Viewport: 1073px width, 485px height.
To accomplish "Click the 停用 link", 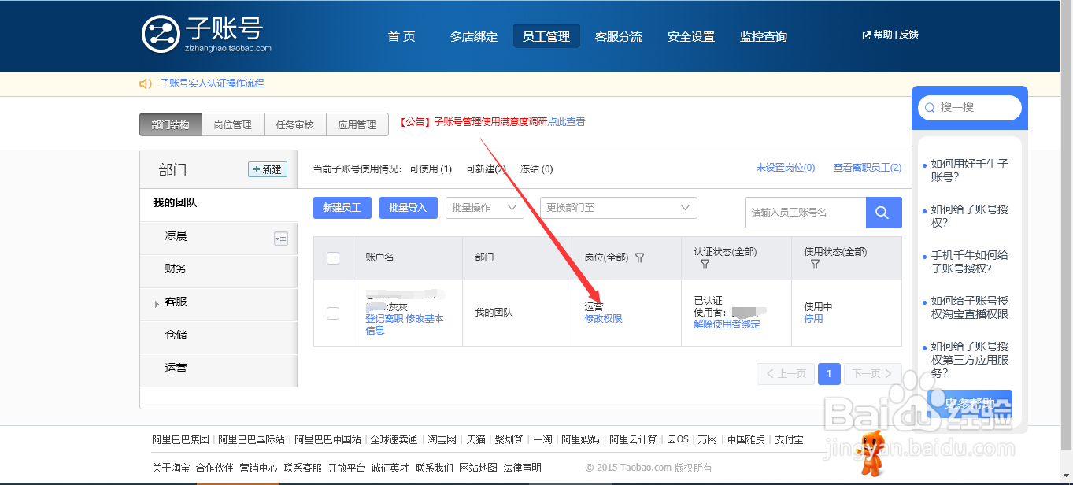I will [814, 319].
